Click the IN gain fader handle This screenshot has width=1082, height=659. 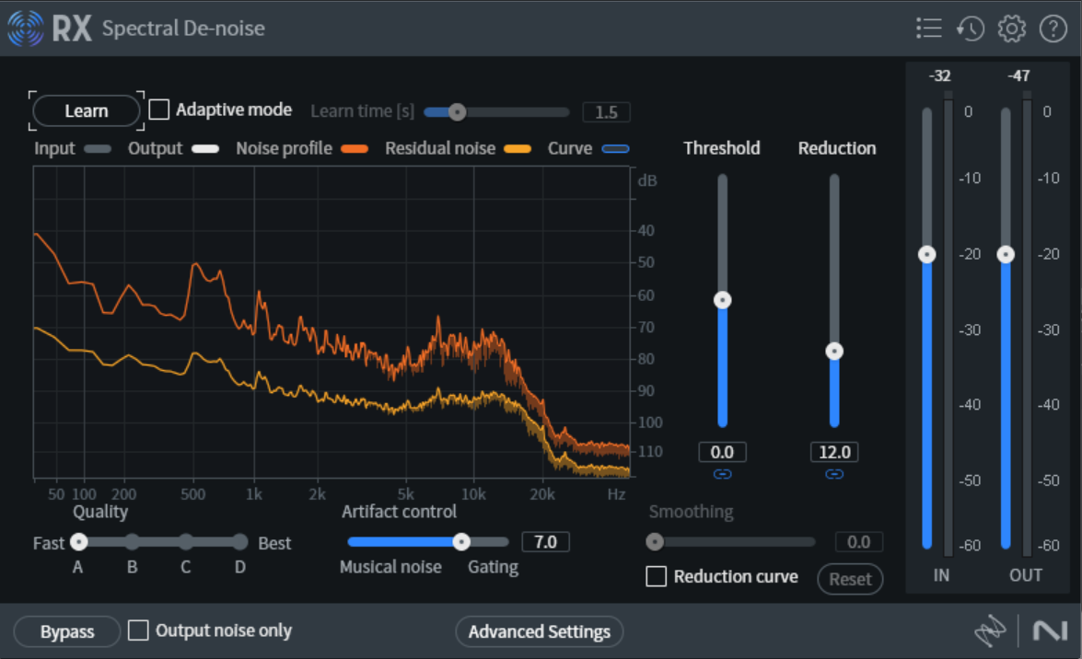click(926, 255)
